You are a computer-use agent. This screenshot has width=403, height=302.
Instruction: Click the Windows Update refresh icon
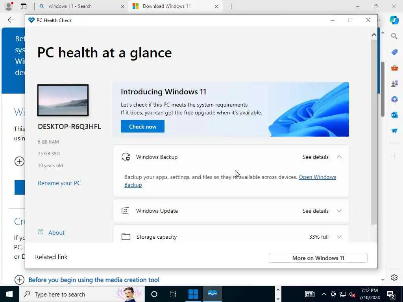point(126,211)
